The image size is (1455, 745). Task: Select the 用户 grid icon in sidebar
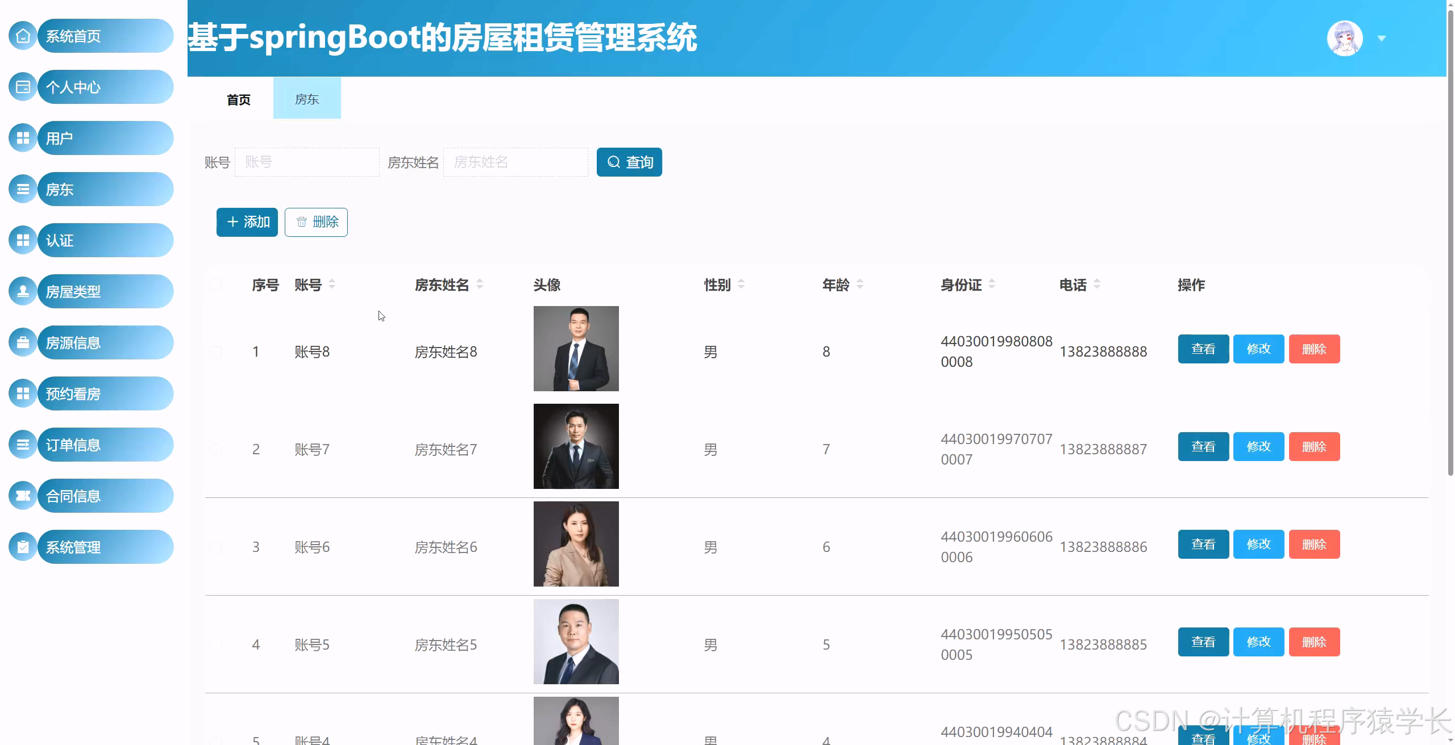pyautogui.click(x=23, y=137)
